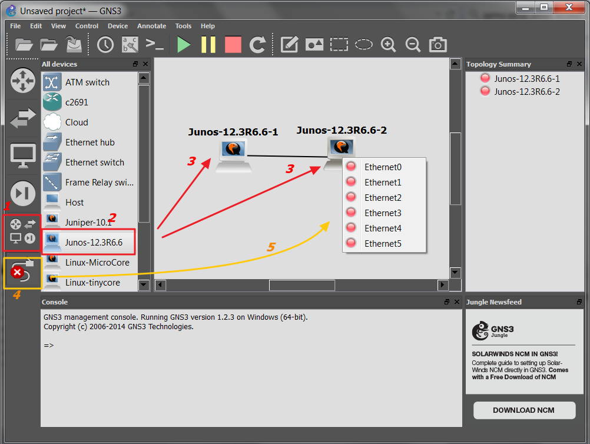The height and width of the screenshot is (444, 590).
Task: Suspend all devices with yellow pause
Action: click(x=208, y=44)
